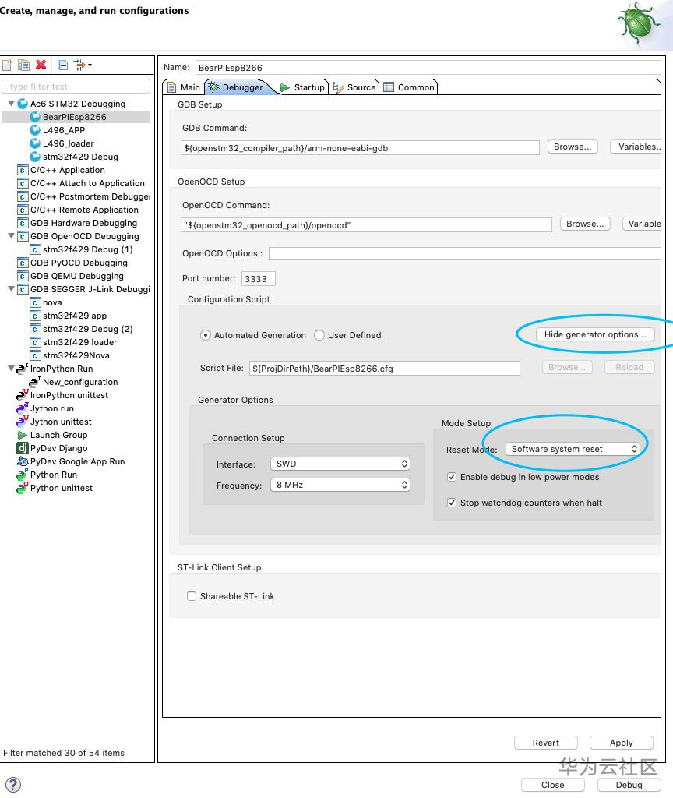Toggle Stop watchdog counters when halt
The width and height of the screenshot is (673, 798).
(452, 503)
